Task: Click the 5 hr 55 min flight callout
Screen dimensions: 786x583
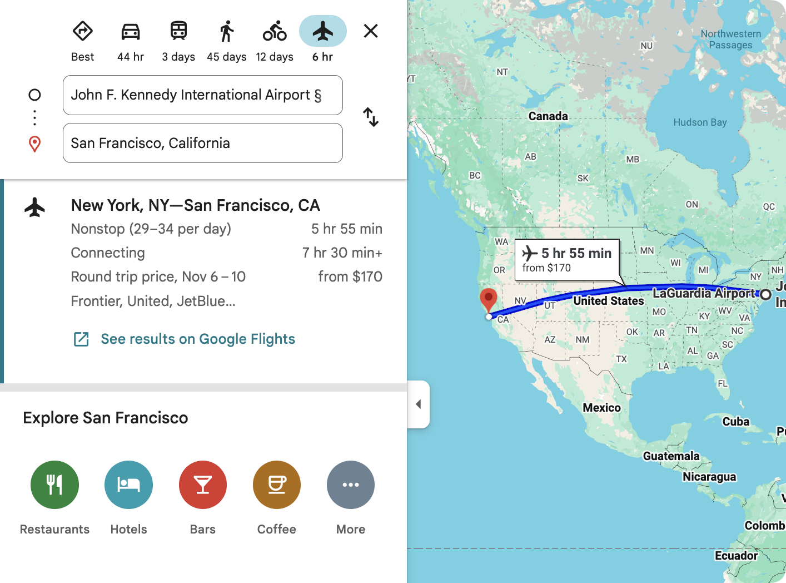Action: pyautogui.click(x=567, y=259)
